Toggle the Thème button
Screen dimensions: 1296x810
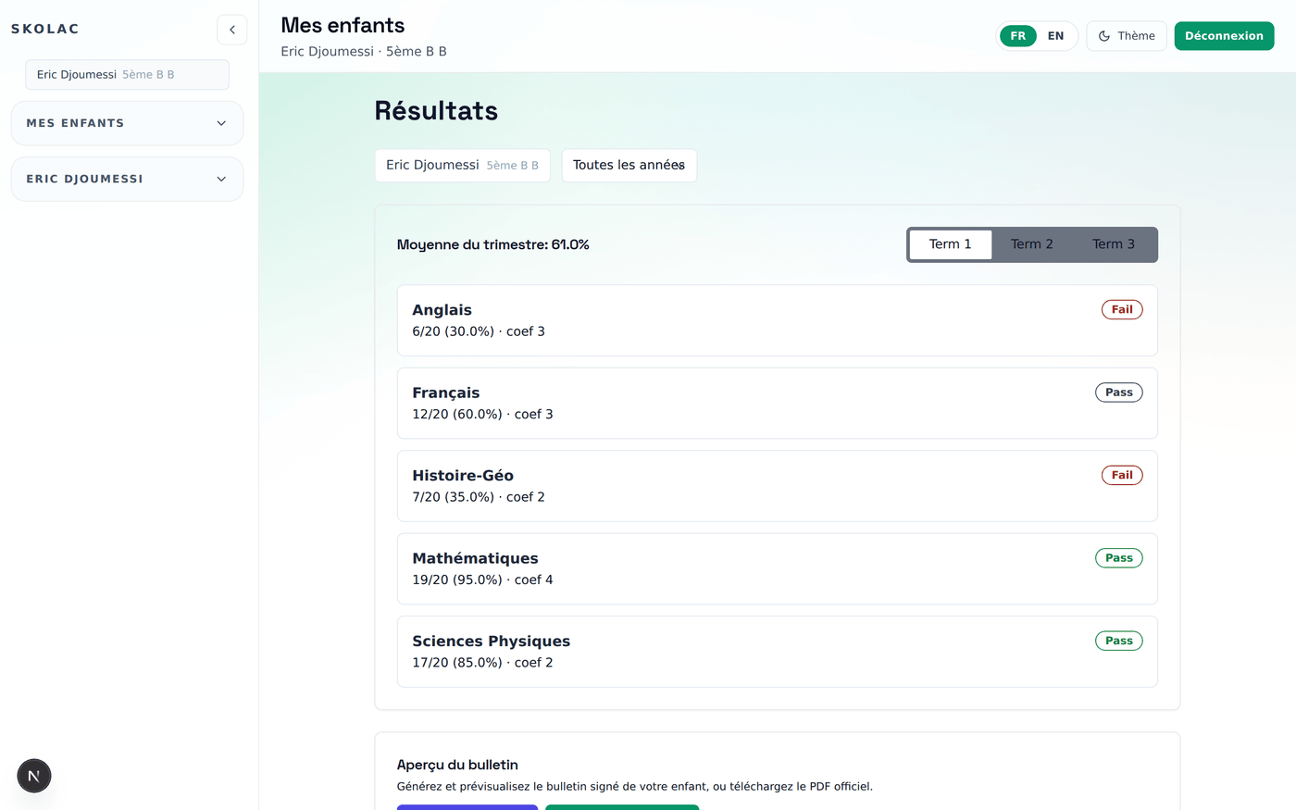tap(1127, 36)
